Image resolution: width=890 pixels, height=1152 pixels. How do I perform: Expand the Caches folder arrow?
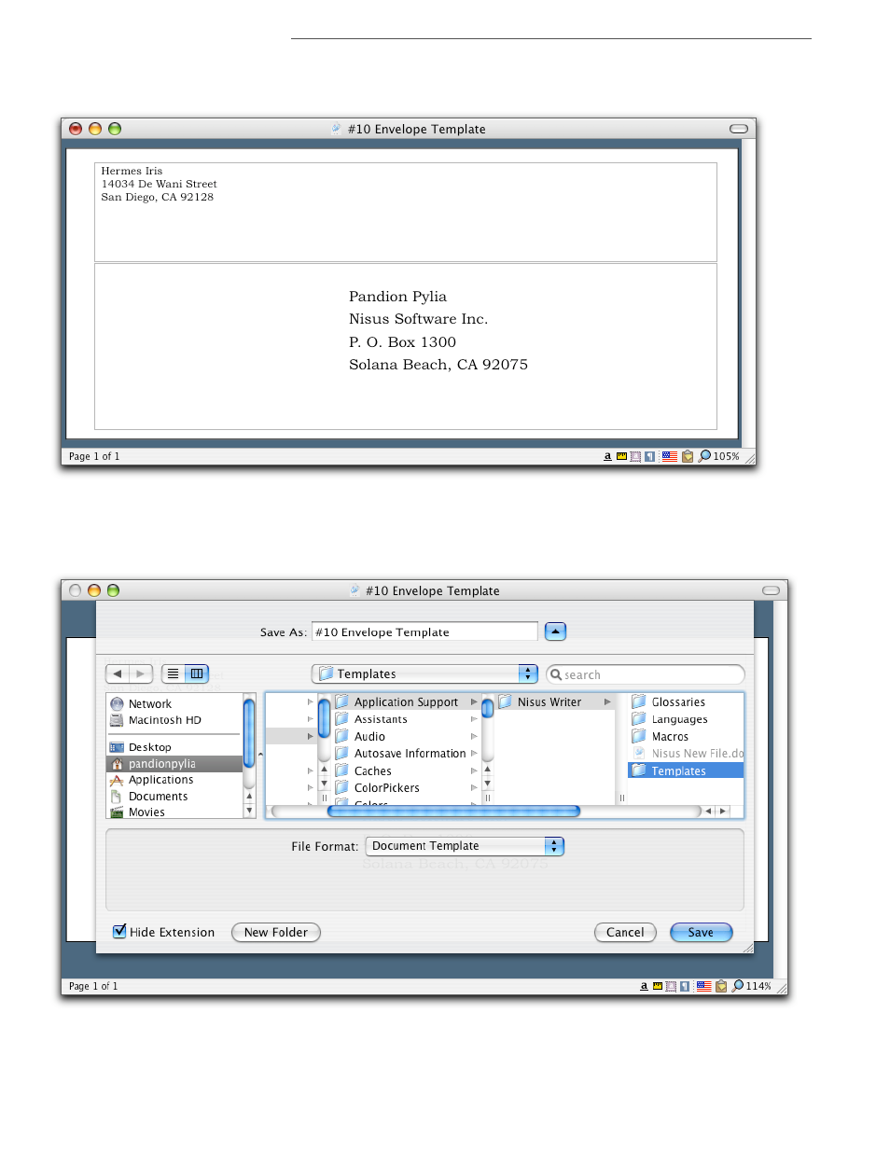[474, 770]
